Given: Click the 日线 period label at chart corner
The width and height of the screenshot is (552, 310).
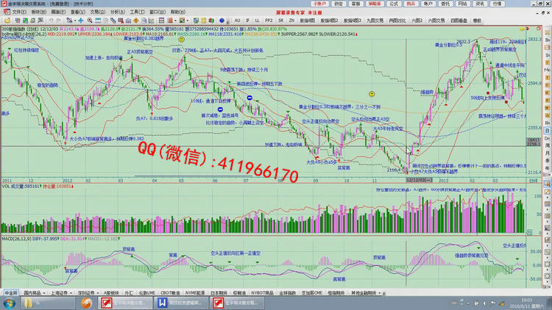Looking at the screenshot, I should click(x=534, y=180).
